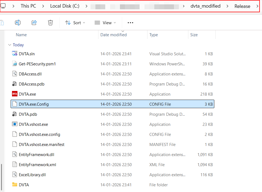Navigate to dvta_modified in address bar

coord(205,6)
